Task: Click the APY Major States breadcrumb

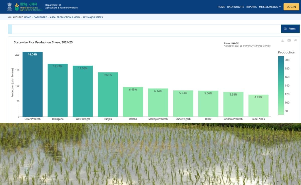Action: coord(93,17)
